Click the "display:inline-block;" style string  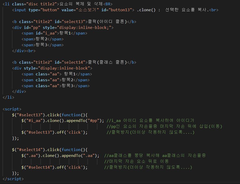click(84, 28)
